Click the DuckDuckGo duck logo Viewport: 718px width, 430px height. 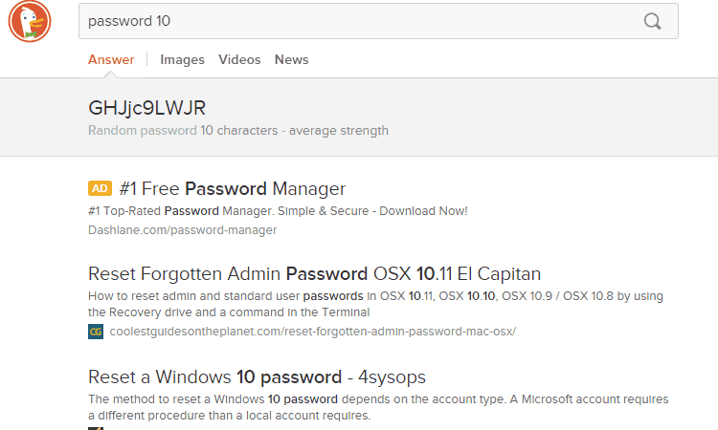point(30,21)
